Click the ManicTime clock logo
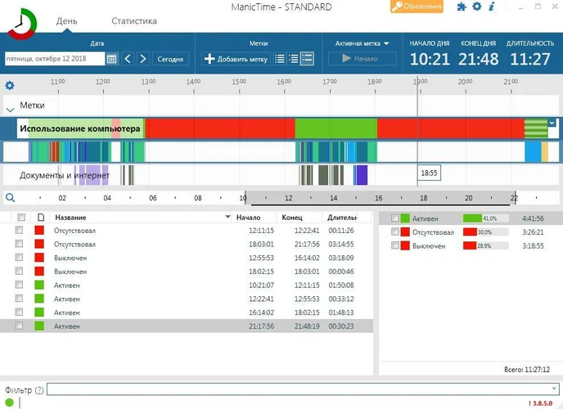This screenshot has width=563, height=409. point(22,24)
